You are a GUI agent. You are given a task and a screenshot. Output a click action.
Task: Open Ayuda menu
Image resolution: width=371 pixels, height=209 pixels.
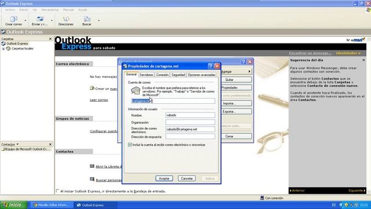[x=82, y=10]
